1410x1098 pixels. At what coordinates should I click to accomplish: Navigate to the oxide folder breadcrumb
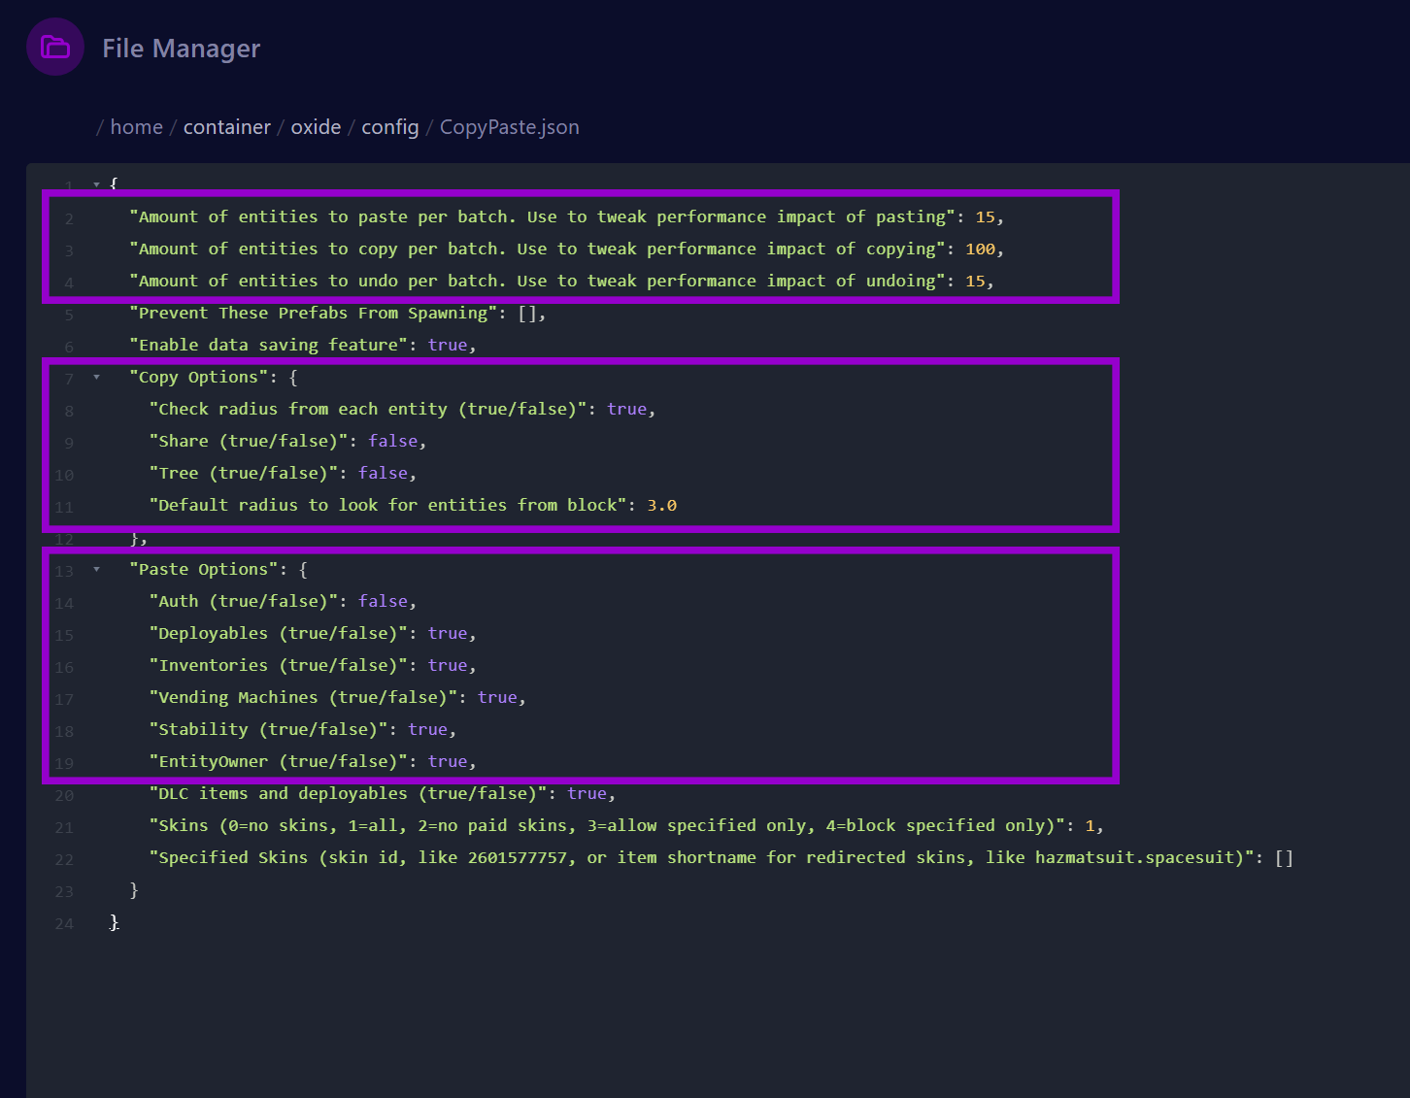pyautogui.click(x=316, y=126)
